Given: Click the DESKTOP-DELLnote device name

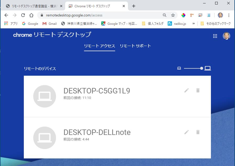Looking at the screenshot, I should tap(97, 132).
